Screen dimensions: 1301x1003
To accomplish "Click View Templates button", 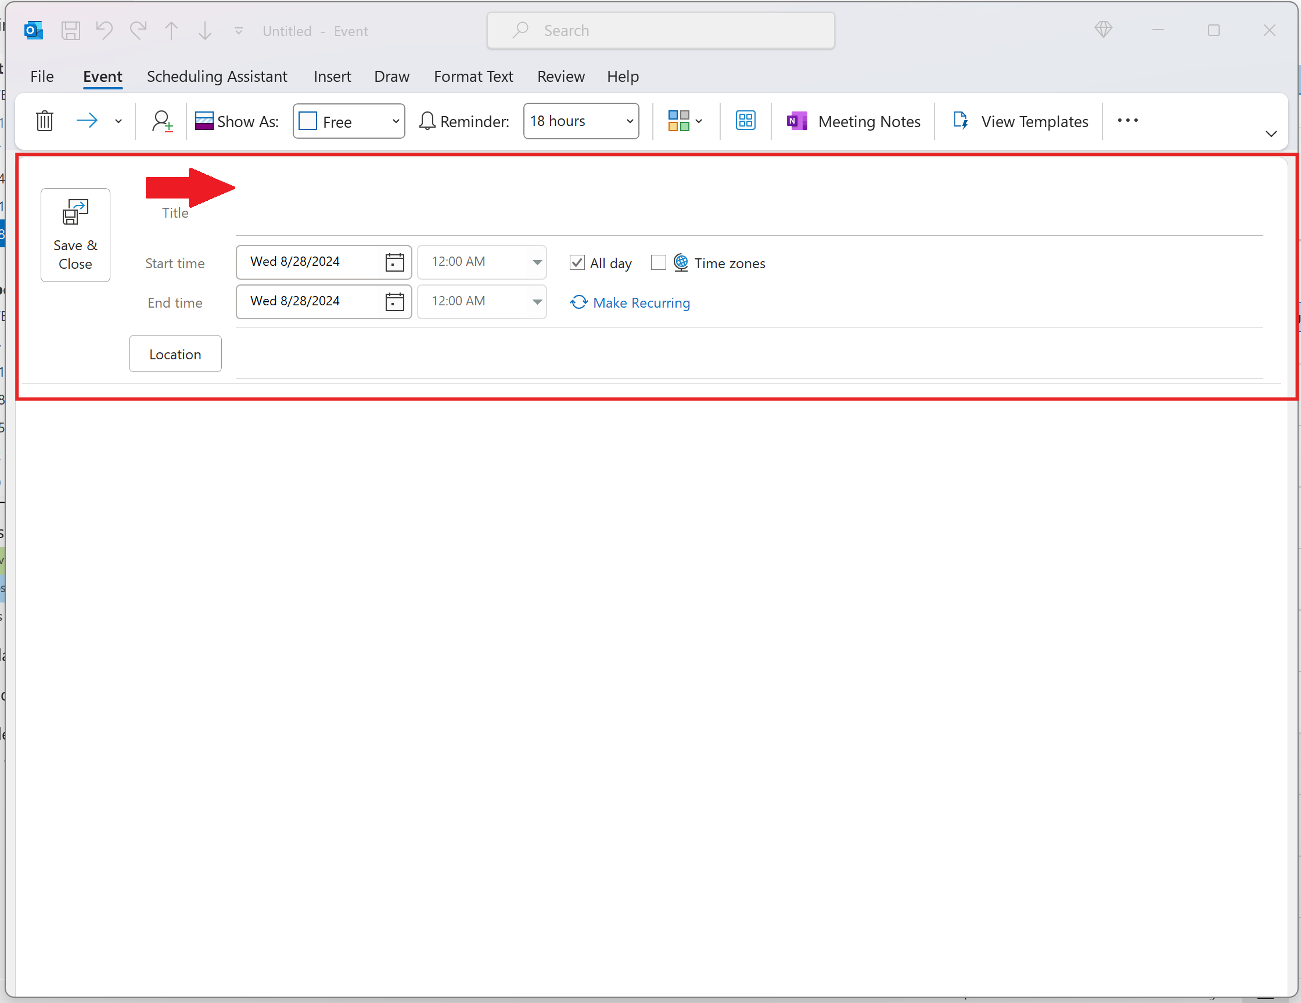I will pos(1020,121).
